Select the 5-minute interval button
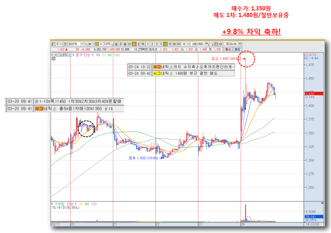Viewport: 331px width, 233px height. (161, 44)
